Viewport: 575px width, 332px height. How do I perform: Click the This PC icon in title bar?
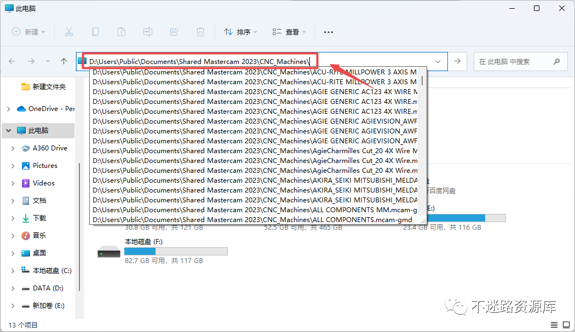pyautogui.click(x=9, y=8)
